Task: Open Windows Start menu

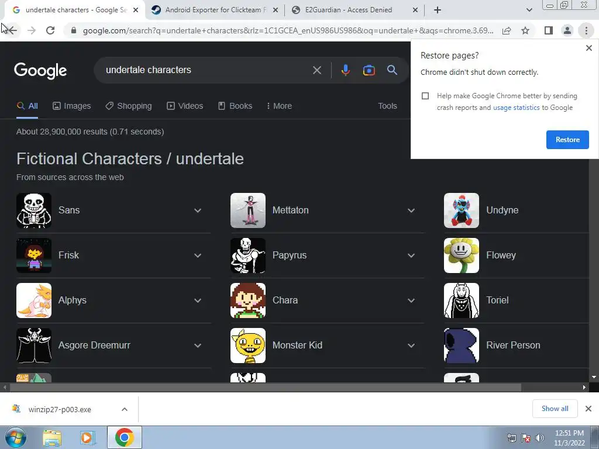Action: pyautogui.click(x=15, y=437)
